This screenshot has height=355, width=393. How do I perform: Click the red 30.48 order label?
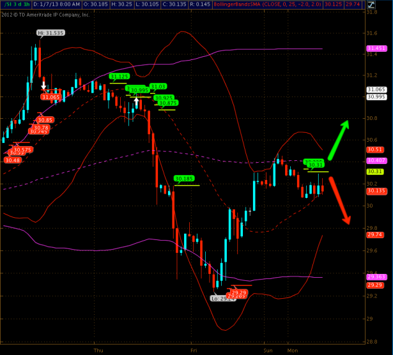[x=12, y=160]
